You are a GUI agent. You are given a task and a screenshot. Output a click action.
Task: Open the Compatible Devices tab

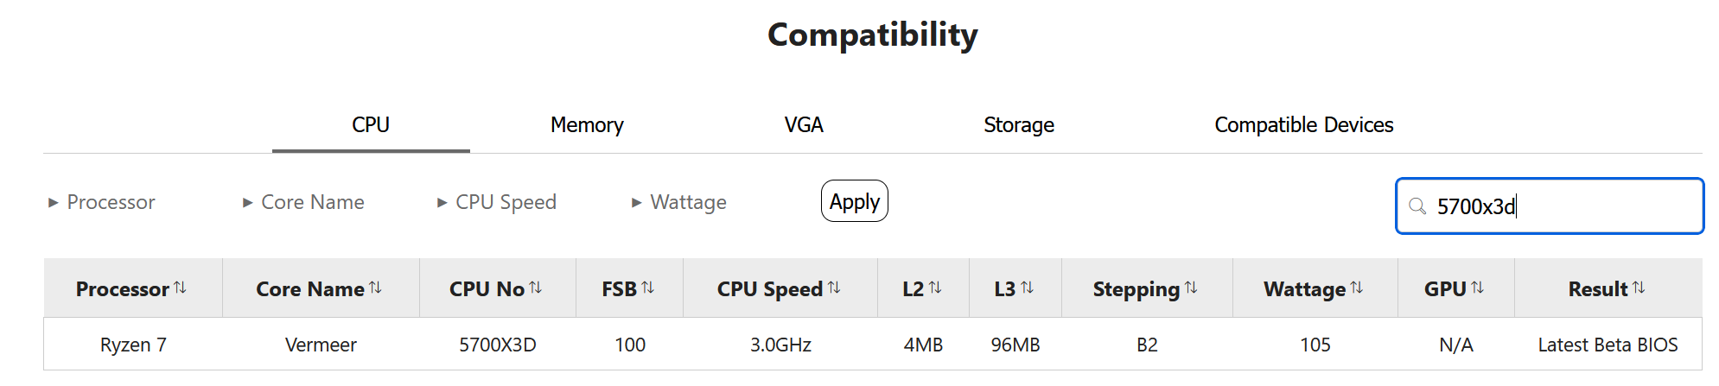[1303, 125]
